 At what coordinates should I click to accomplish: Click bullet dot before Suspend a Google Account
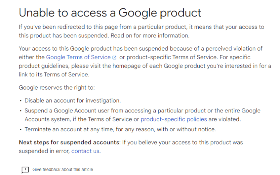click(21, 111)
